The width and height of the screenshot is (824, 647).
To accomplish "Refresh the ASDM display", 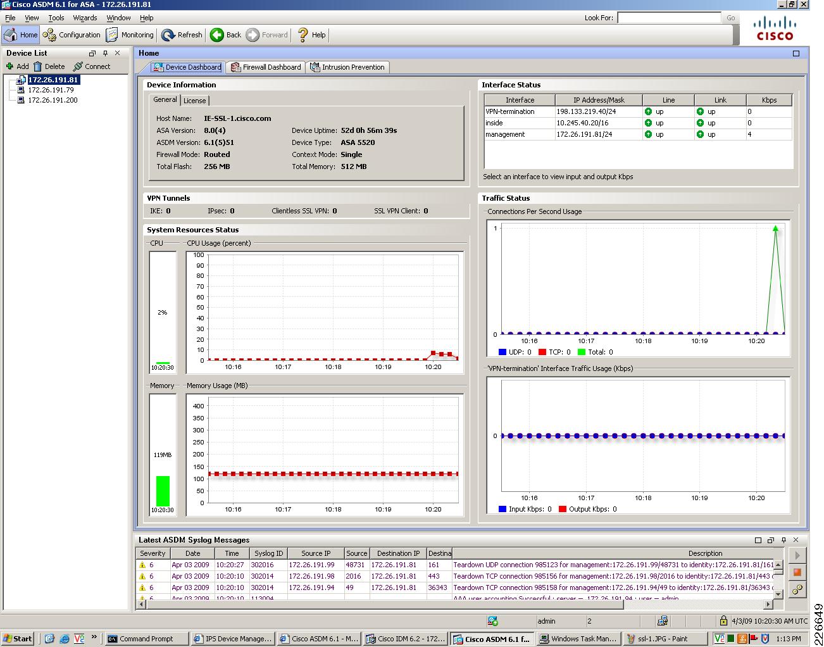I will coord(182,35).
